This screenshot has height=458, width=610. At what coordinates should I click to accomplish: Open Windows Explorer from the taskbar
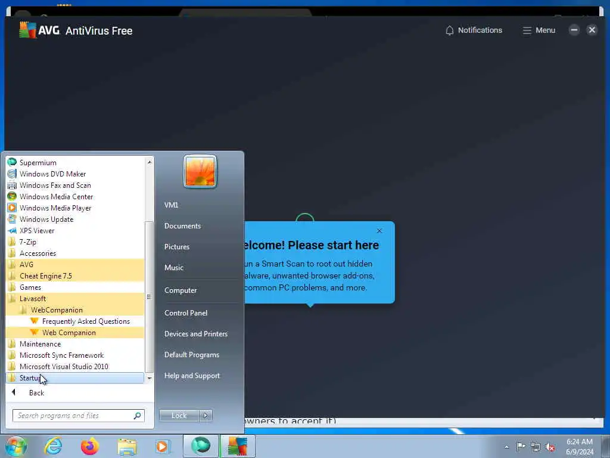click(127, 446)
